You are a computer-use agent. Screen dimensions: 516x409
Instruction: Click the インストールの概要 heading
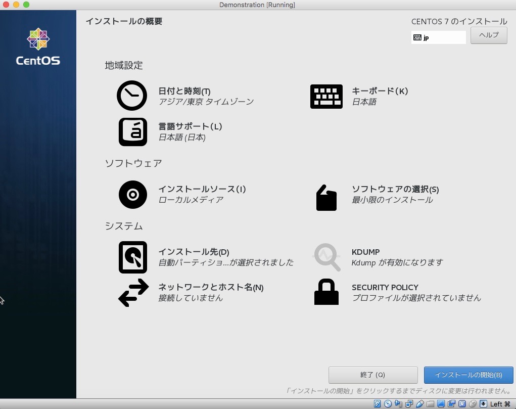pos(124,21)
